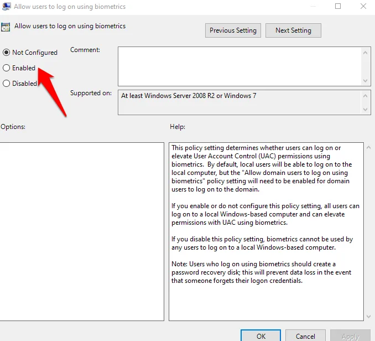Click the 'Supported on:' label

point(91,93)
